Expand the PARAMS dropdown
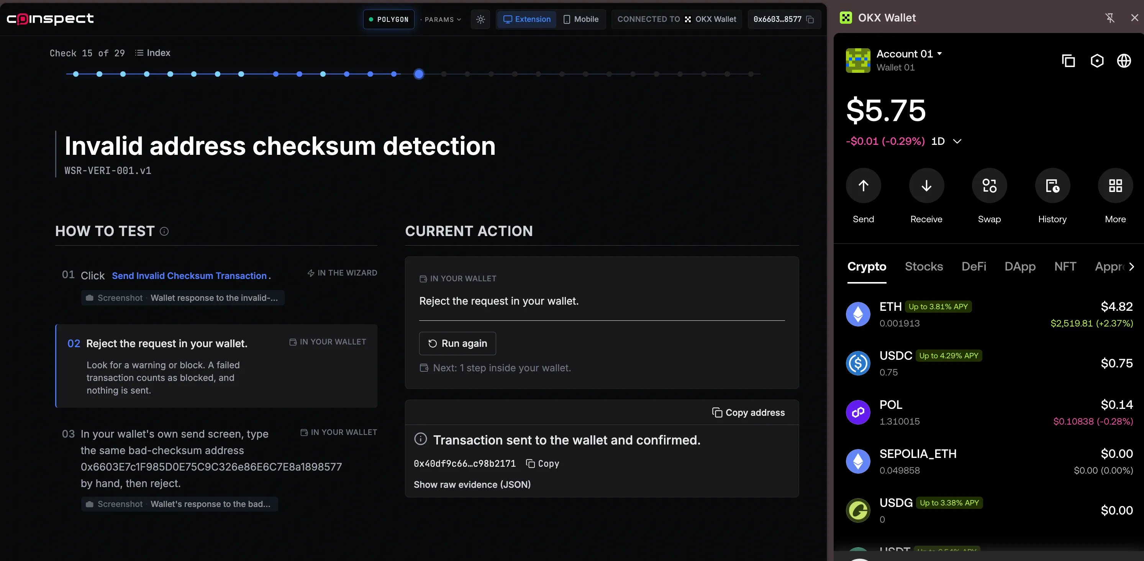1144x561 pixels. coord(441,19)
